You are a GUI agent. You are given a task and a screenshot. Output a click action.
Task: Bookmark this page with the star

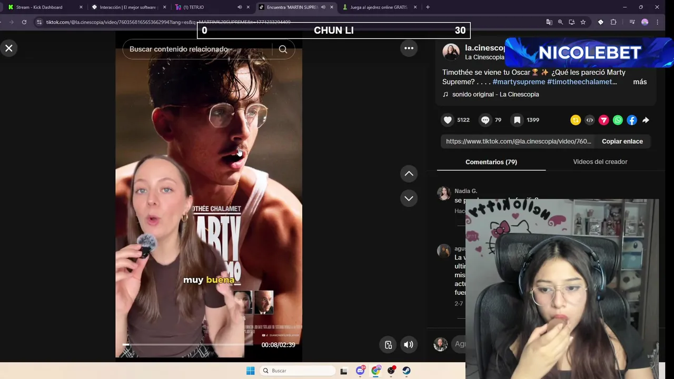[583, 22]
